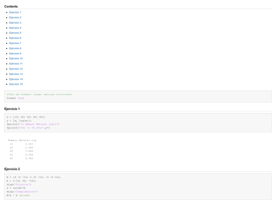Click the 'A*x - b %prueba' code line

(18, 195)
